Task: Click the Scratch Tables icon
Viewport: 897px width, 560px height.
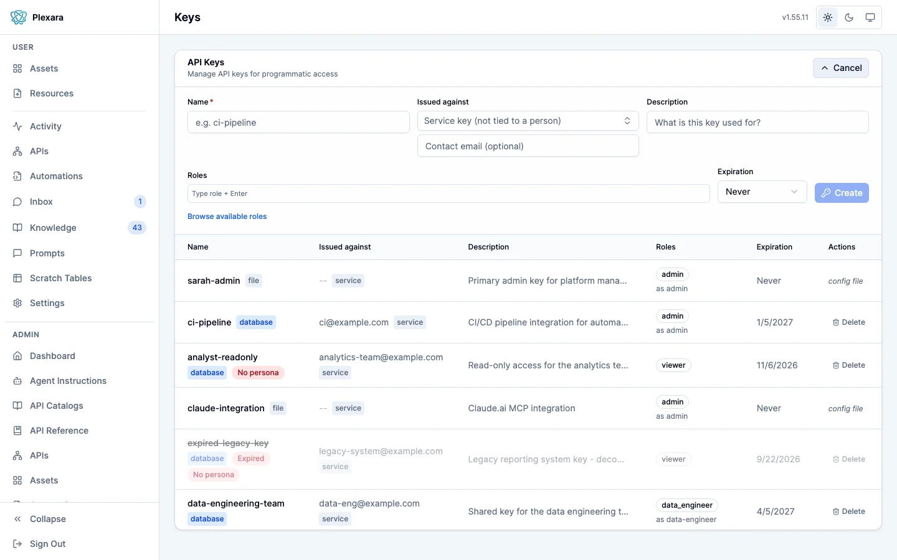Action: (17, 278)
